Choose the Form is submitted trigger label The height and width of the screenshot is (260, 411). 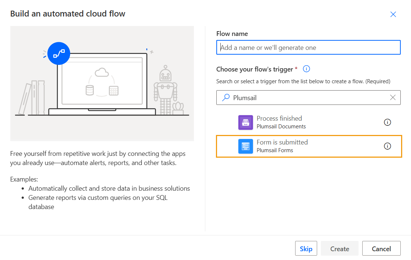coord(282,142)
